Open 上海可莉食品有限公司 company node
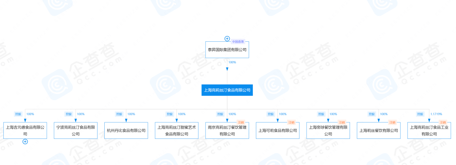This screenshot has width=456, height=165. tap(278, 130)
